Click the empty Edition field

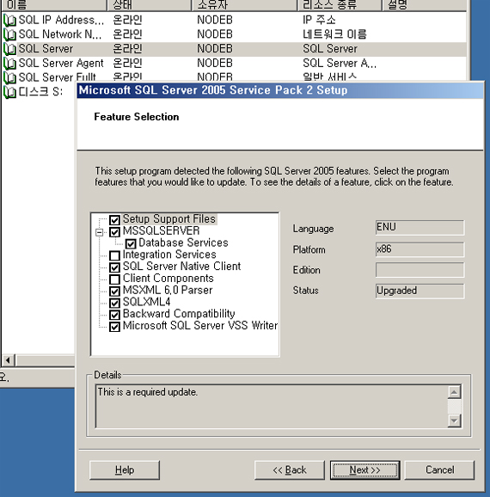[420, 270]
